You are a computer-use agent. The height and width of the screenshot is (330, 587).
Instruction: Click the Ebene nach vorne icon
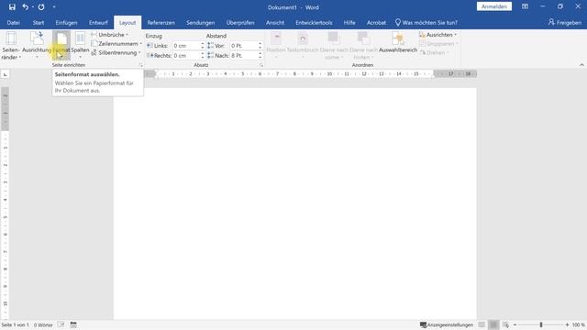pyautogui.click(x=333, y=46)
